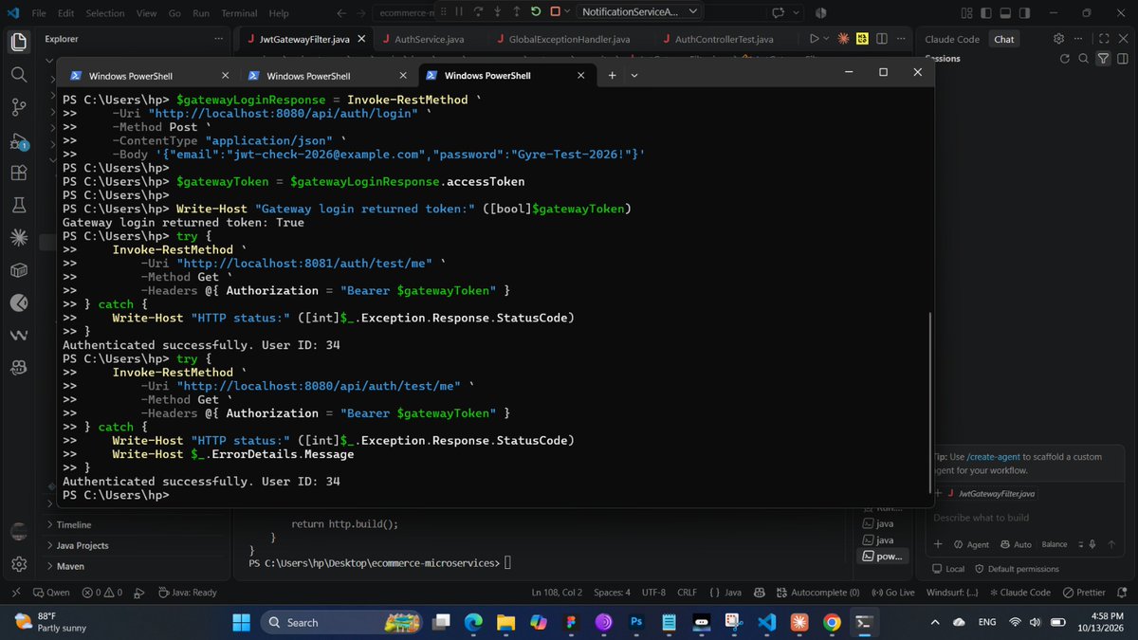
Task: Click the add context plus icon in chat input
Action: coord(938,544)
